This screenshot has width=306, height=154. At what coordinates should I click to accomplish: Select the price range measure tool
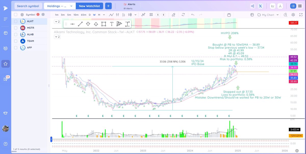(x=127, y=24)
